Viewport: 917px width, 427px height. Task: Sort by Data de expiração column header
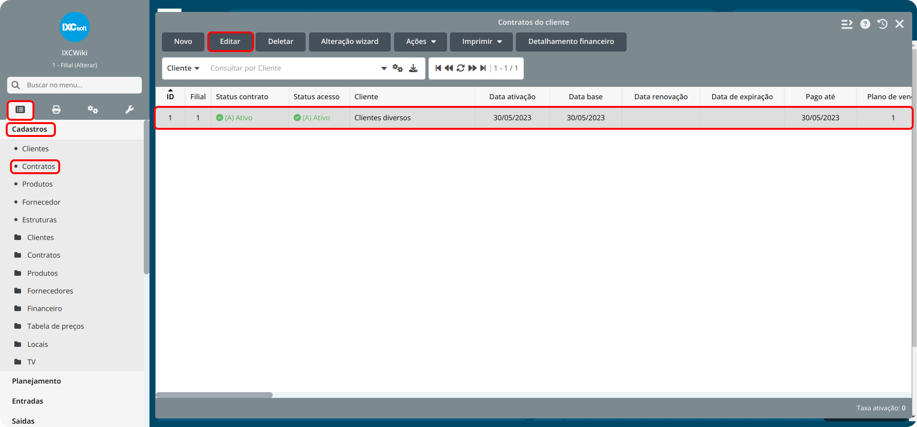742,97
